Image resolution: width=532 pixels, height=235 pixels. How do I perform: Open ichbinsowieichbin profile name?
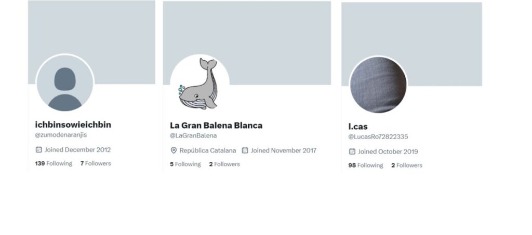73,125
